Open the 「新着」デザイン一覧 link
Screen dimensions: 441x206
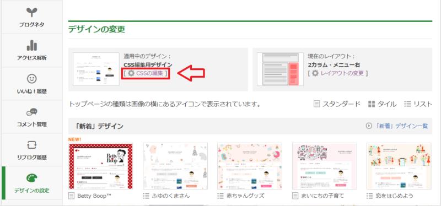[402, 126]
